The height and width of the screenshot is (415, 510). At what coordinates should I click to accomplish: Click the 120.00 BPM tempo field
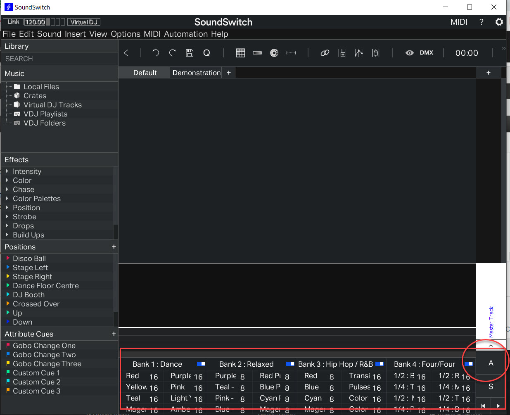(35, 22)
